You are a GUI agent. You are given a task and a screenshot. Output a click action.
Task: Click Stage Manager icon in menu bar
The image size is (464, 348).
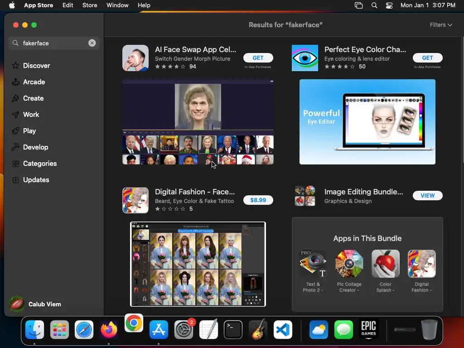coord(359,5)
